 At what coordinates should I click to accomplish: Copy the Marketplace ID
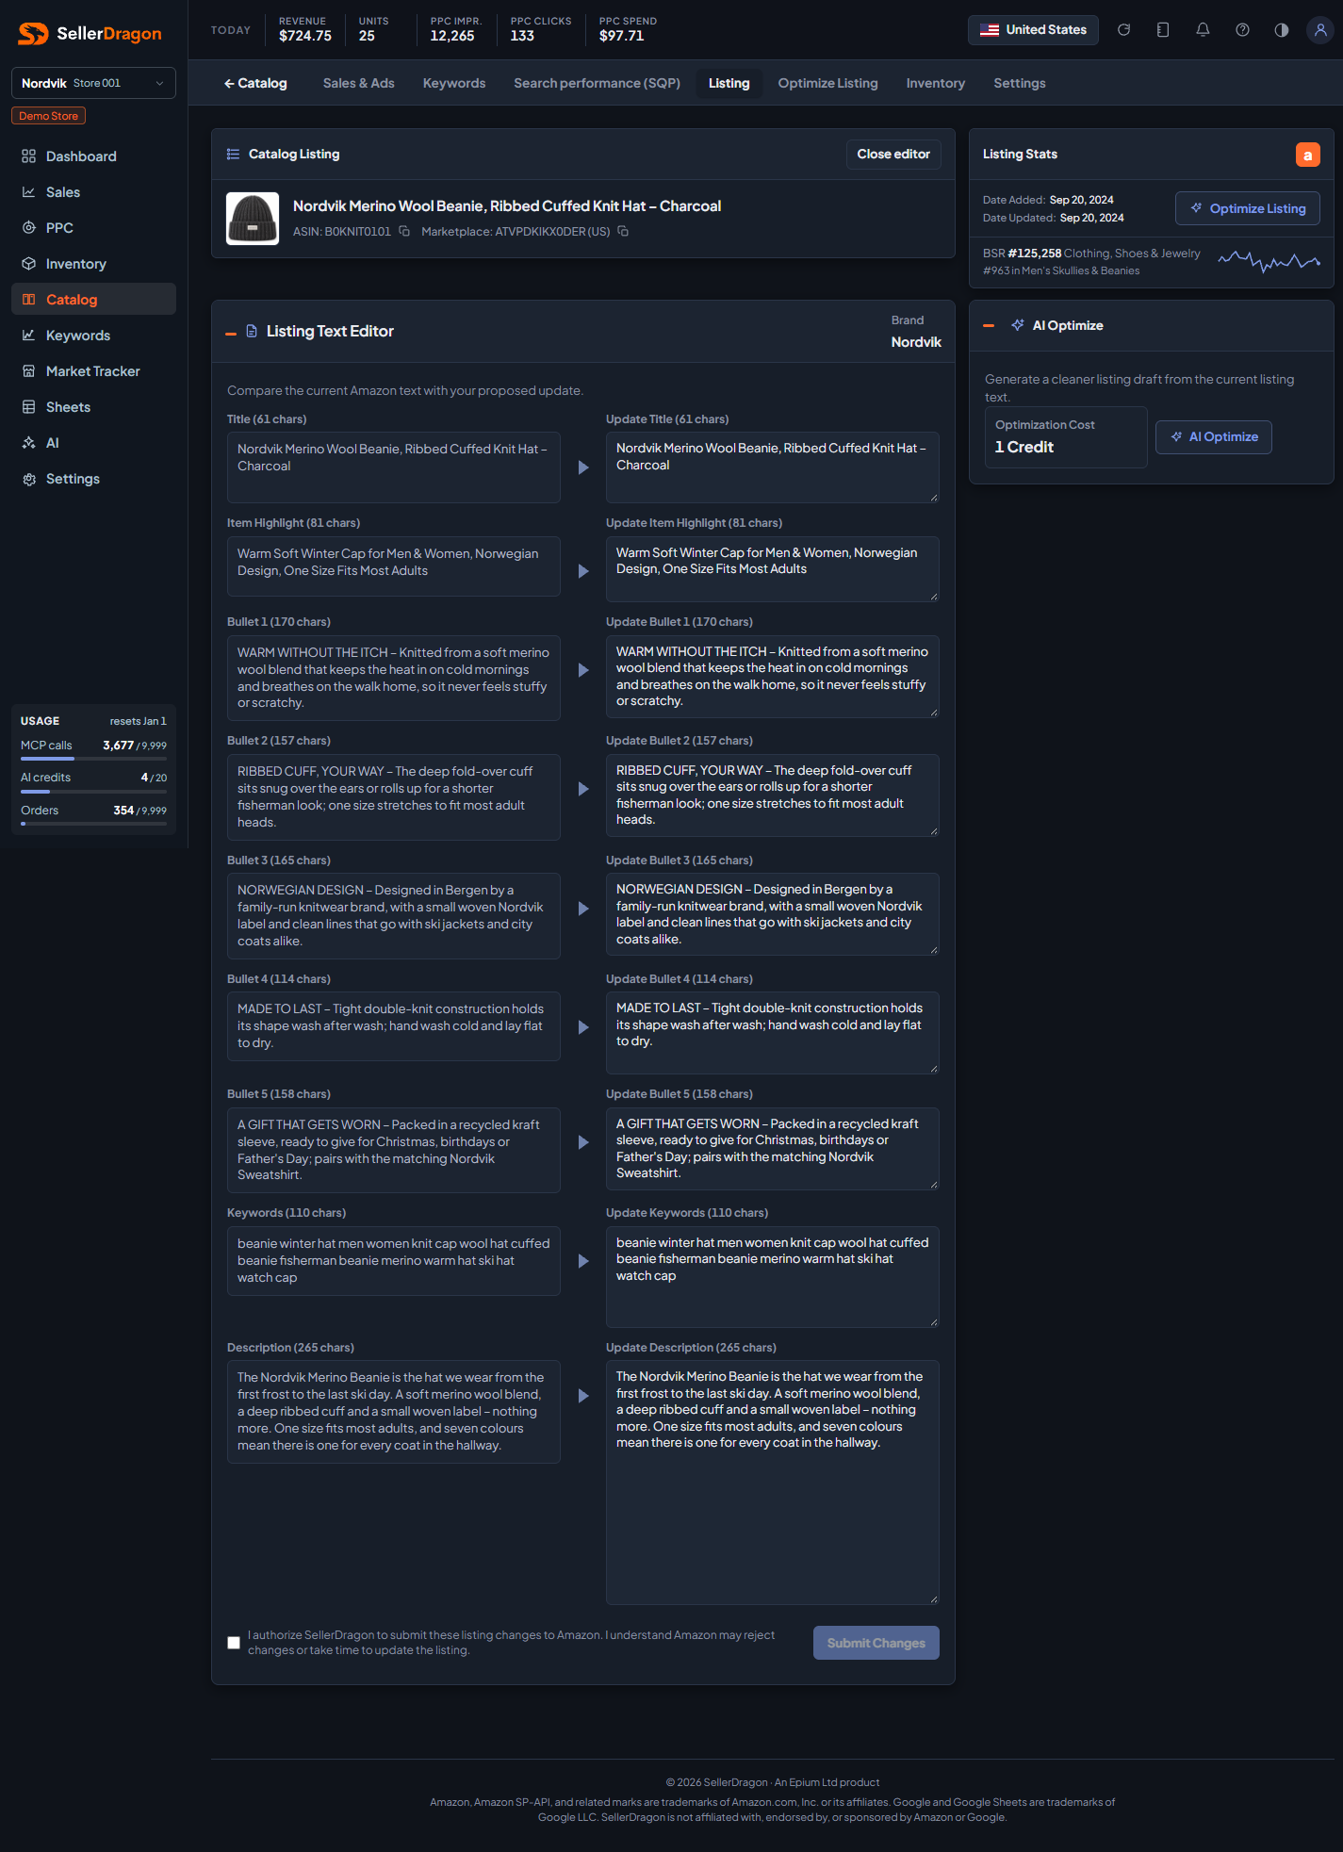[x=623, y=231]
